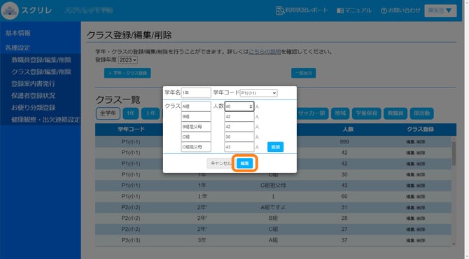Click the blue 編集 button in dialog
This screenshot has width=469, height=259.
tap(245, 163)
